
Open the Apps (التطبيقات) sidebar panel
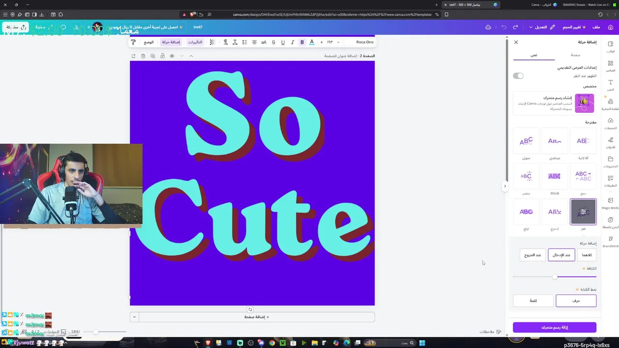pyautogui.click(x=610, y=181)
